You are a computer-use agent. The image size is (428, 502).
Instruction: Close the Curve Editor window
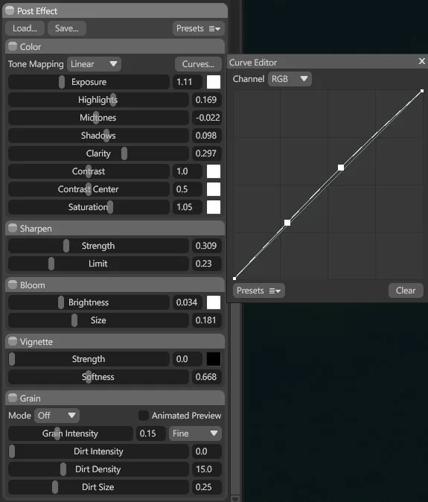(422, 61)
